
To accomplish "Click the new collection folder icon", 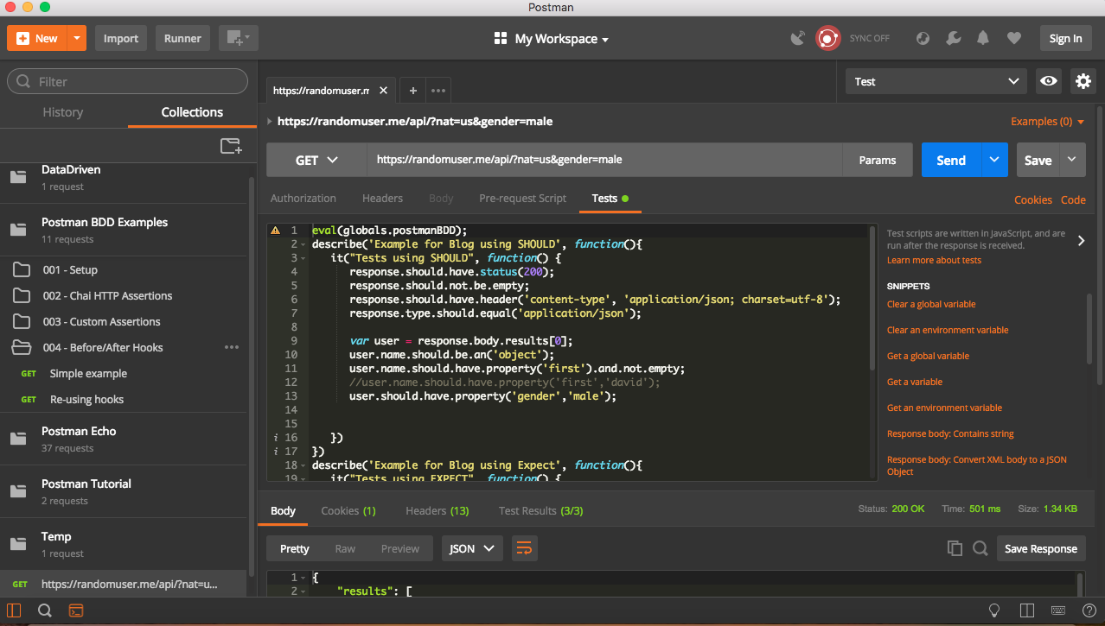I will point(231,146).
